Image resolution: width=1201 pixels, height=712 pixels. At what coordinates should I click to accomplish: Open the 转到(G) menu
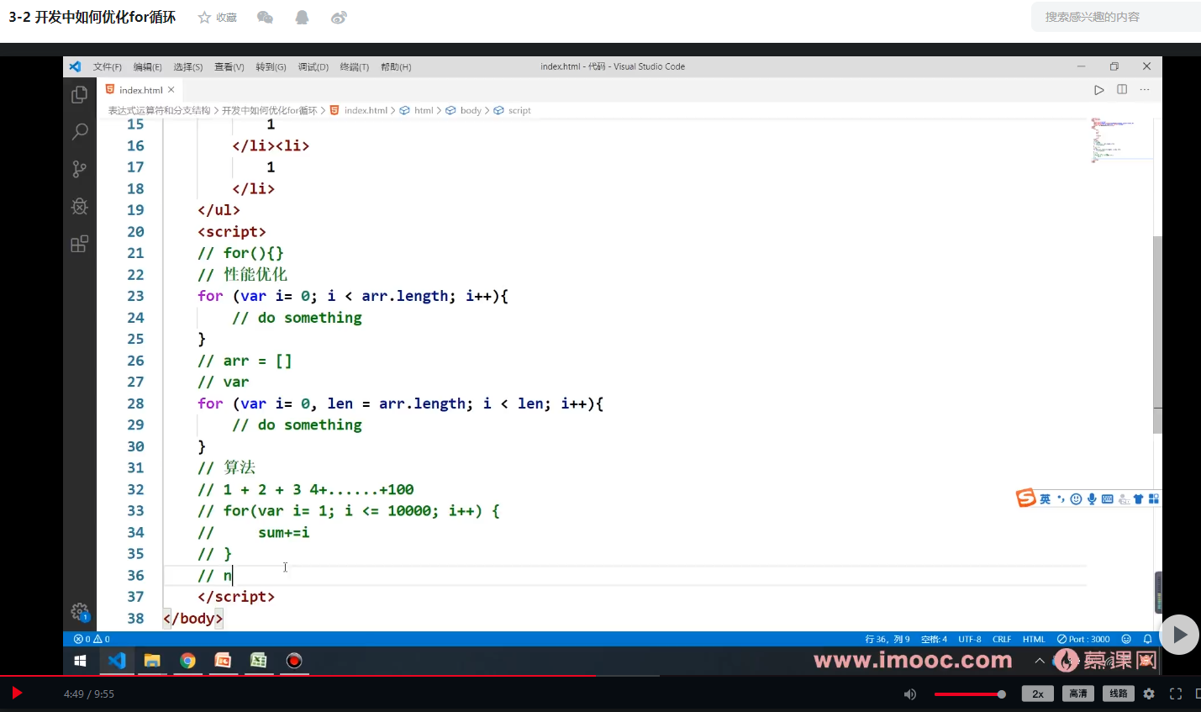click(x=271, y=66)
